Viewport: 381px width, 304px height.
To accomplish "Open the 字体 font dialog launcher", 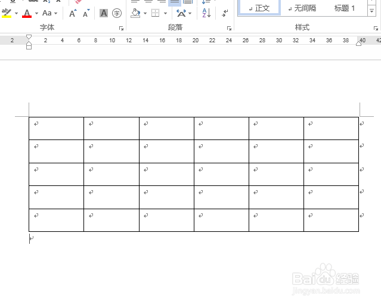I will [x=121, y=29].
